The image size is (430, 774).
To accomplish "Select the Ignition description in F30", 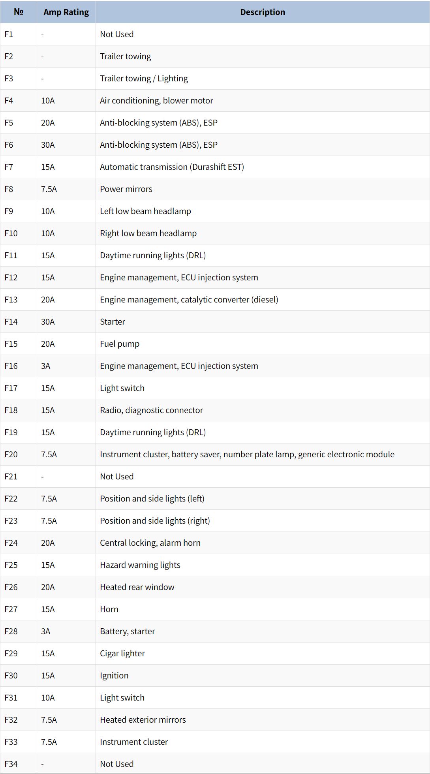I will click(x=114, y=676).
